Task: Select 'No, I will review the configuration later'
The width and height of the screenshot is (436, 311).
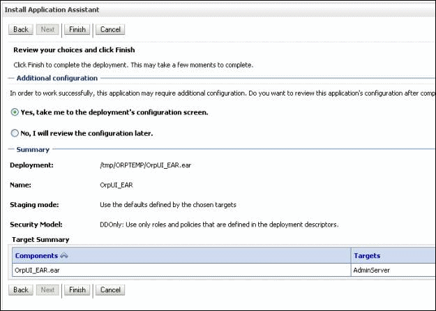Action: (15, 133)
